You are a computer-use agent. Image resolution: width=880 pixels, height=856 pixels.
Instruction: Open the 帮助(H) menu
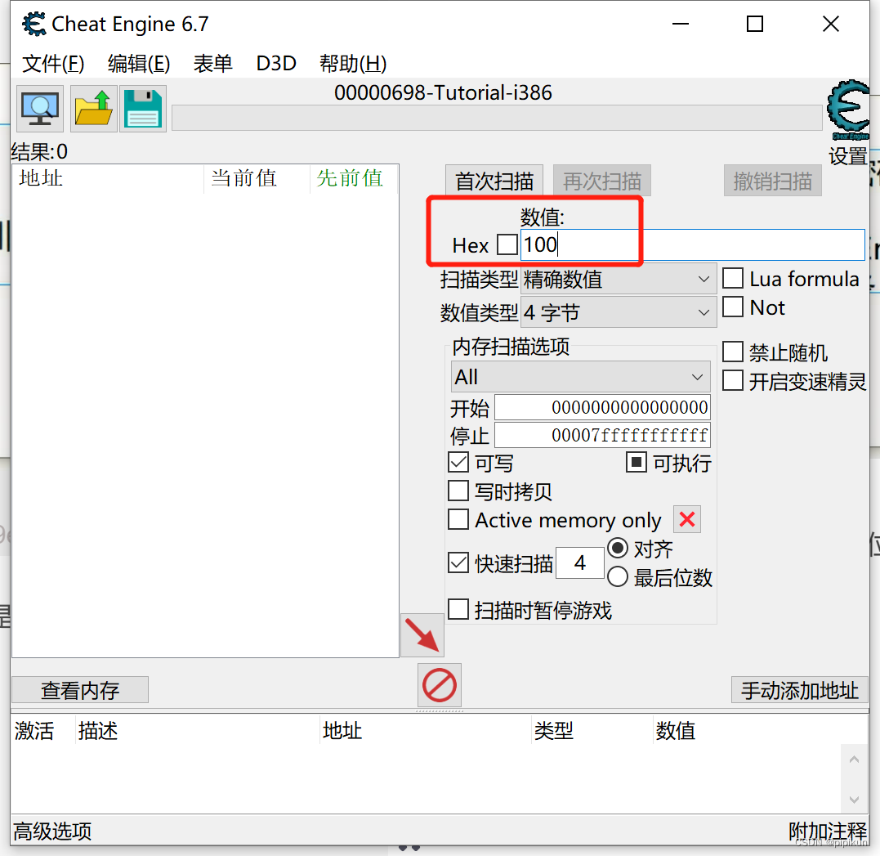(353, 64)
